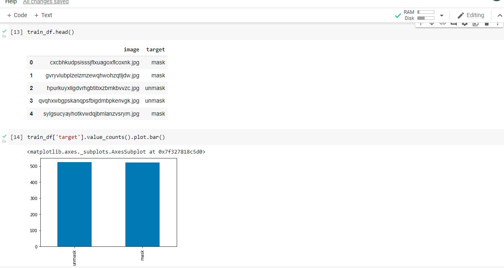Image resolution: width=504 pixels, height=268 pixels.
Task: Collapse the header with the chevron
Action: click(500, 15)
